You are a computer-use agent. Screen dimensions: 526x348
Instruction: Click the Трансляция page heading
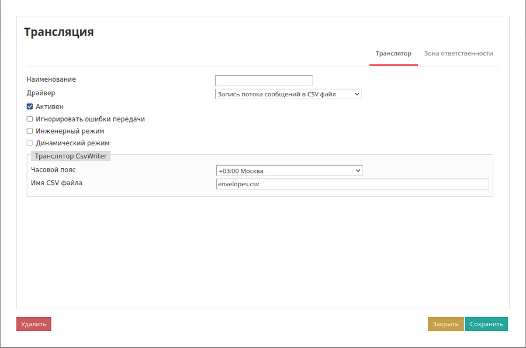tap(58, 32)
